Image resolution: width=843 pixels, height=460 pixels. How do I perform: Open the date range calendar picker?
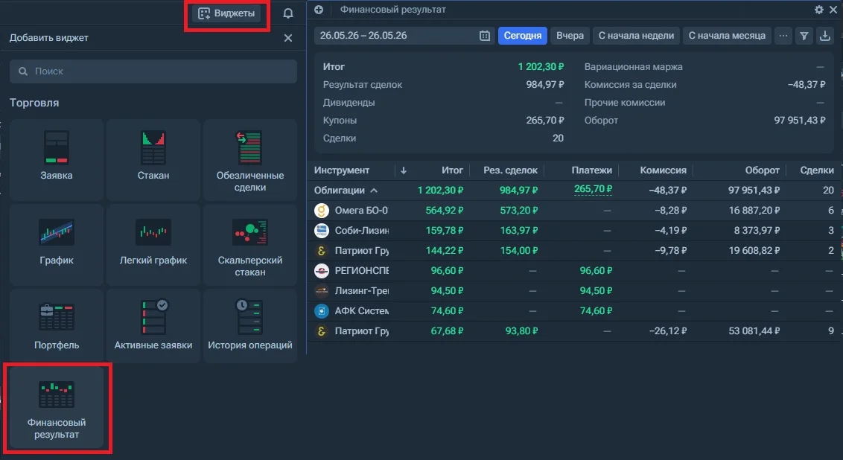coord(484,36)
